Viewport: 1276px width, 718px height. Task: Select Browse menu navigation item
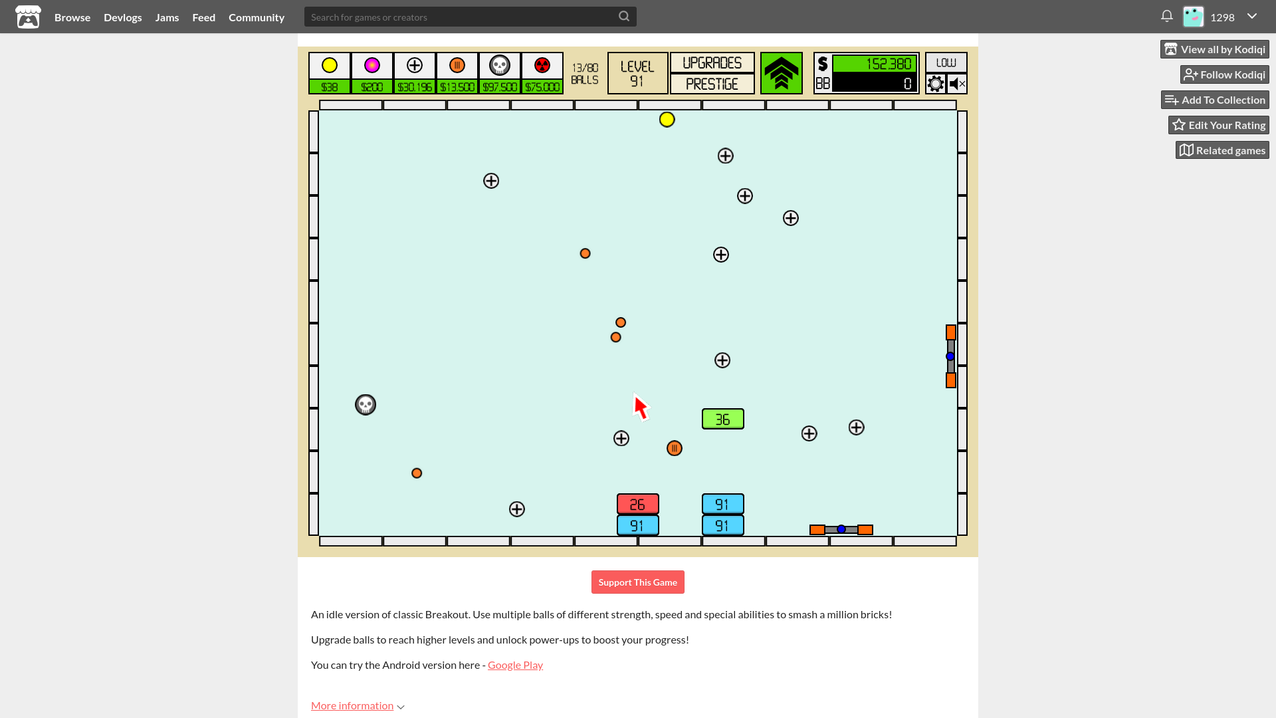[x=72, y=17]
